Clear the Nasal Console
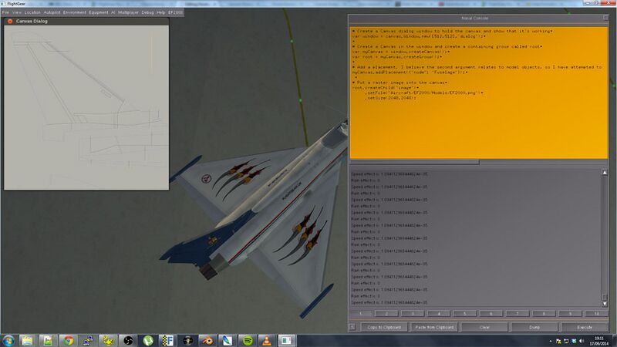The width and height of the screenshot is (617, 347). [484, 327]
